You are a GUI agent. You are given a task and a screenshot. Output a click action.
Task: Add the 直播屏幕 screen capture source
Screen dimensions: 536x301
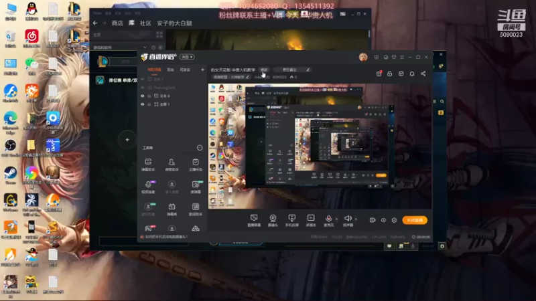[254, 221]
